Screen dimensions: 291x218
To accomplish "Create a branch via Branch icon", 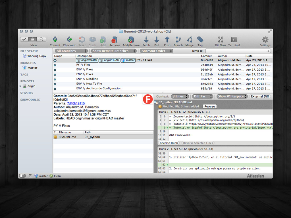I will [x=178, y=39].
